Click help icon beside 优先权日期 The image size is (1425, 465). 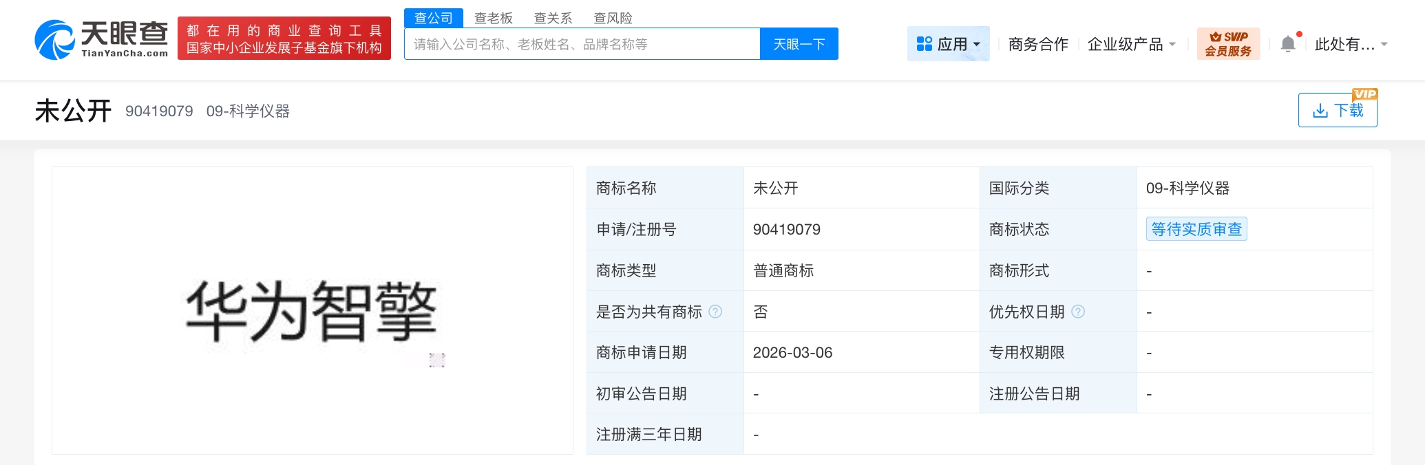point(1078,312)
